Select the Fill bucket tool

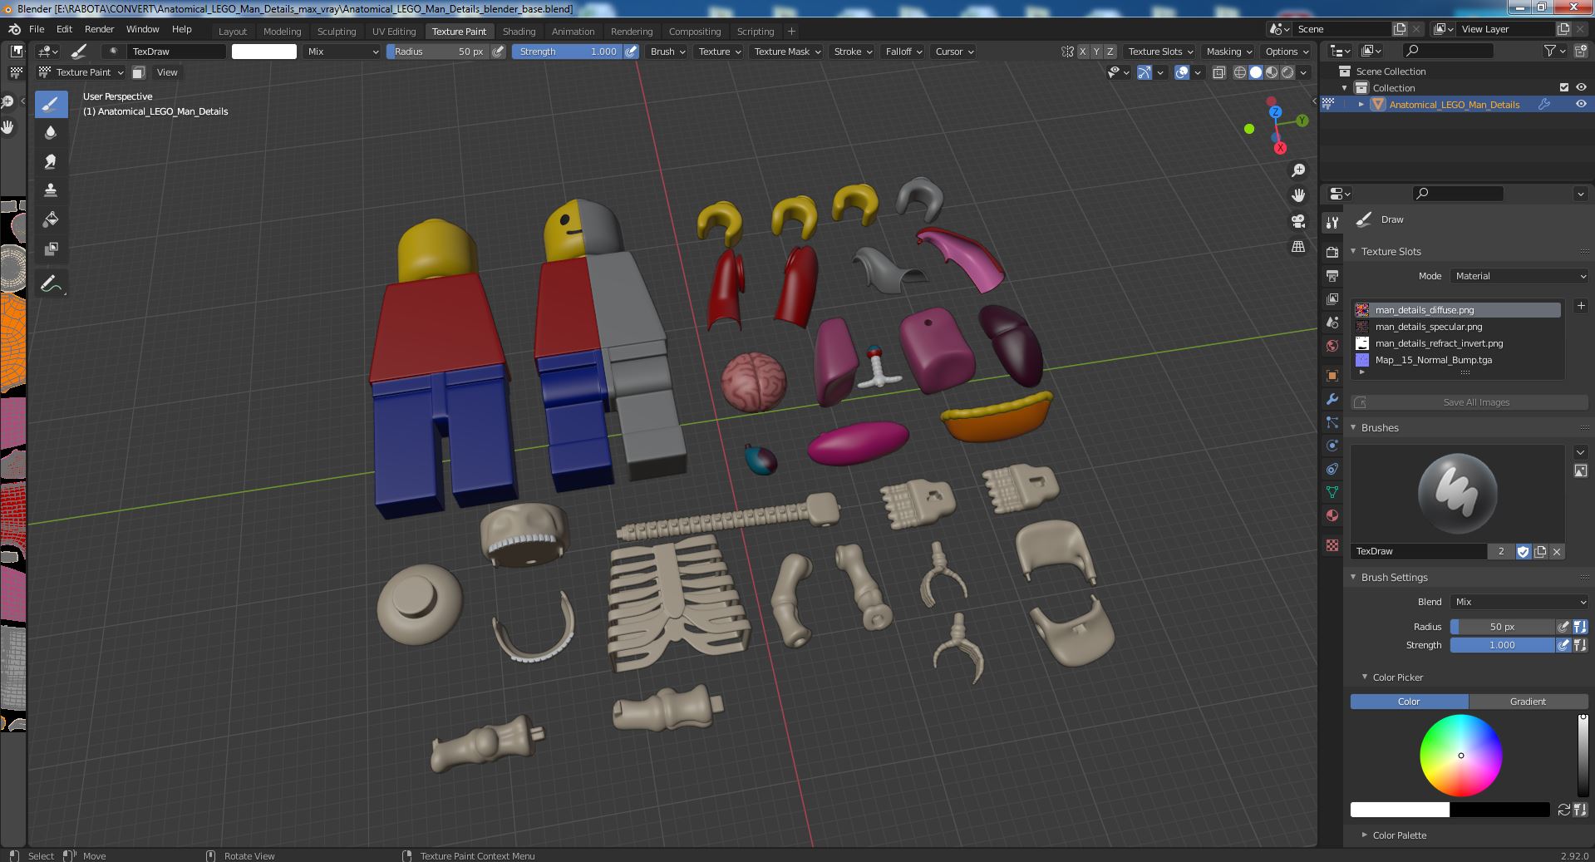click(x=51, y=219)
